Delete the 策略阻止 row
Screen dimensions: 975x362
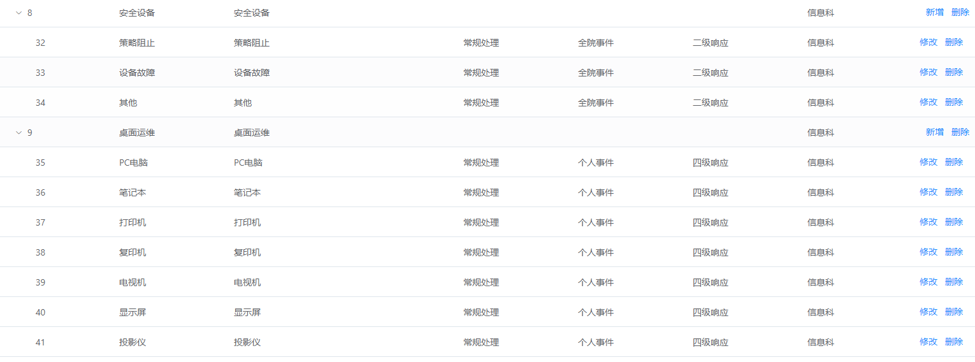pyautogui.click(x=953, y=42)
